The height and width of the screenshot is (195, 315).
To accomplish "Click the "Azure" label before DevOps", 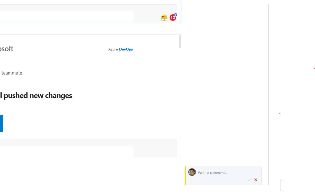I will tap(113, 49).
